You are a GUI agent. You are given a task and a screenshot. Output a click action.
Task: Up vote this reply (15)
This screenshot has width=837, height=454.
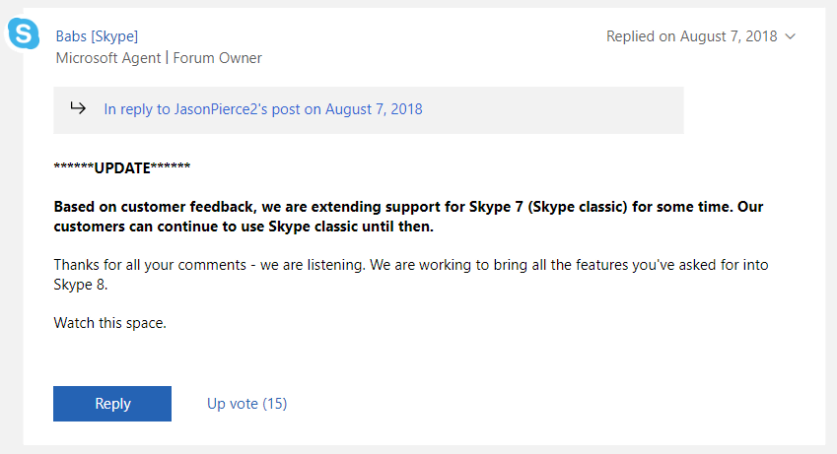247,404
